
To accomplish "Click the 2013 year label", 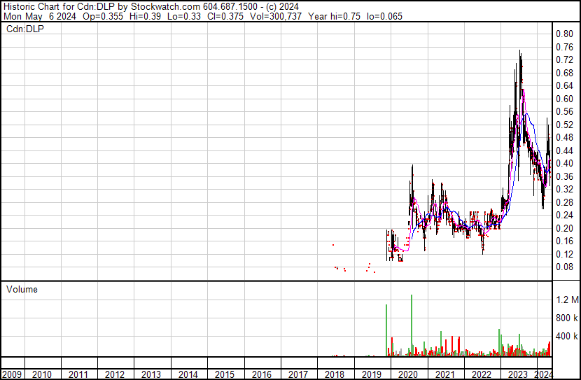I will [151, 374].
